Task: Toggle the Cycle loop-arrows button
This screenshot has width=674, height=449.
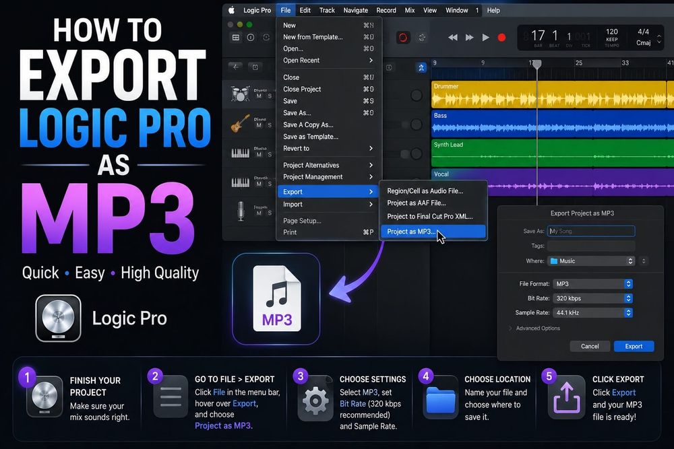Action: pyautogui.click(x=422, y=38)
